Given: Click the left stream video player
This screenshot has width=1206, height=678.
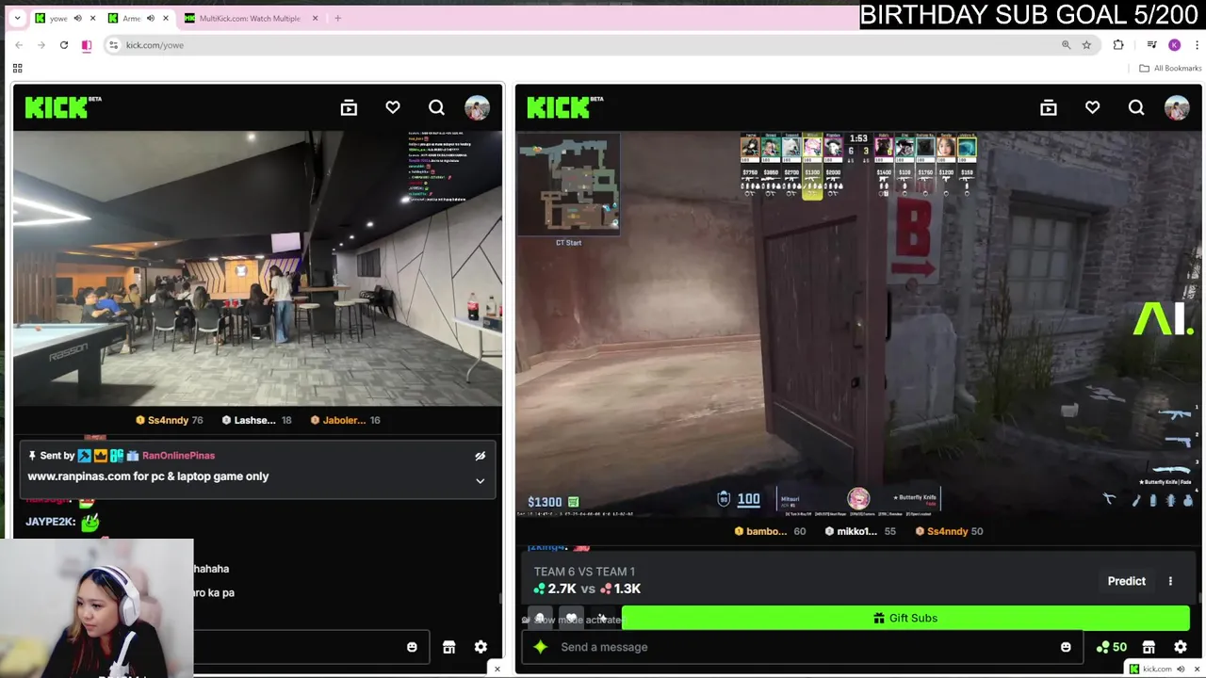Looking at the screenshot, I should (x=257, y=268).
